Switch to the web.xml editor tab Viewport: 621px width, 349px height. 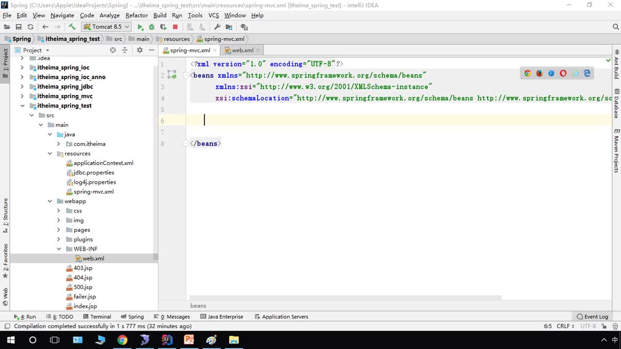point(242,50)
